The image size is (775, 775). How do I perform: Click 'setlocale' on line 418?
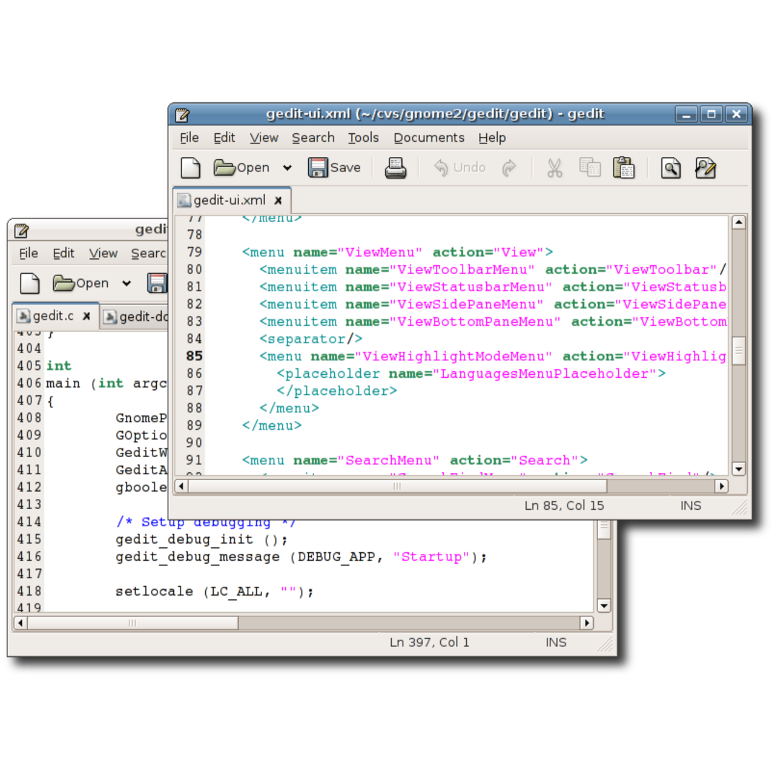154,592
